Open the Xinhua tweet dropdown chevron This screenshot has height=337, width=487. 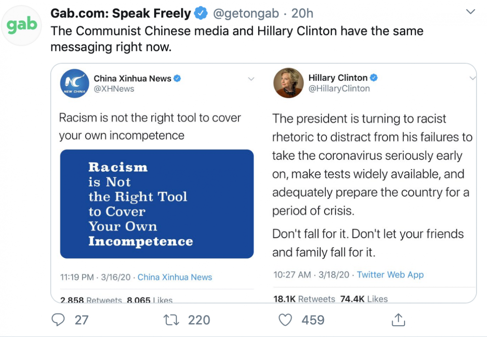[251, 79]
